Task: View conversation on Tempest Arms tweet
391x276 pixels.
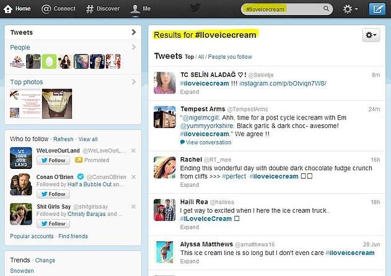Action: point(208,142)
